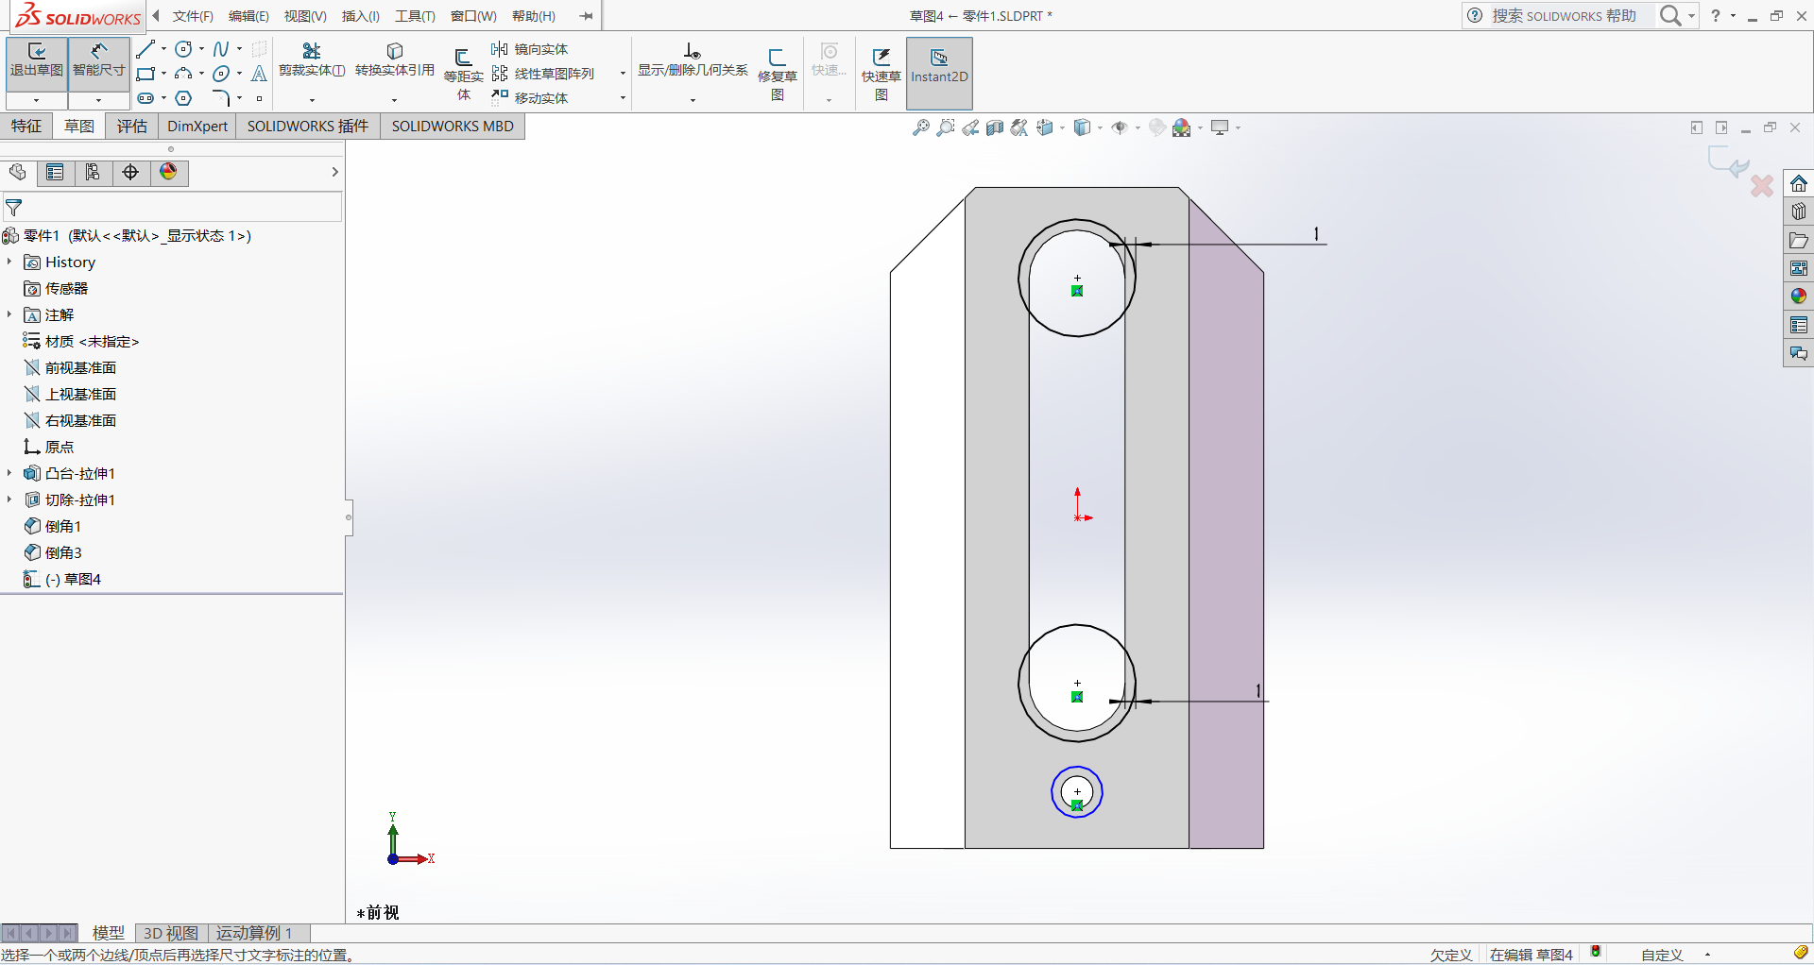Open the Appearances color ball tab
Viewport: 1814px width, 965px height.
point(168,172)
